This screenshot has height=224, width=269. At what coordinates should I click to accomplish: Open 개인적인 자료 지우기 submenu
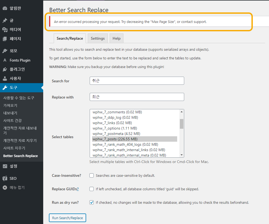coord(20,141)
